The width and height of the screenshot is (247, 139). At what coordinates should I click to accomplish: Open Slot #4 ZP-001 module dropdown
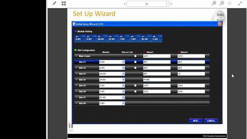123,80
